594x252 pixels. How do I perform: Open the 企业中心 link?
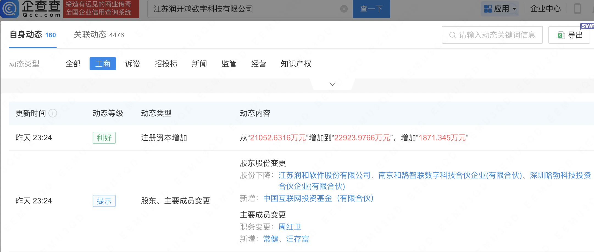click(x=545, y=9)
